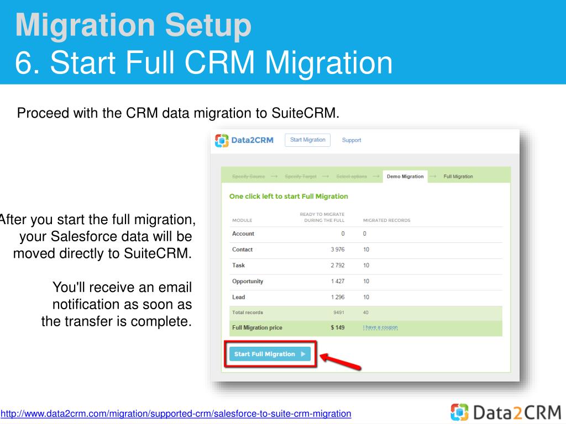The width and height of the screenshot is (566, 424).
Task: Click the Total records value 9491
Action: (339, 312)
